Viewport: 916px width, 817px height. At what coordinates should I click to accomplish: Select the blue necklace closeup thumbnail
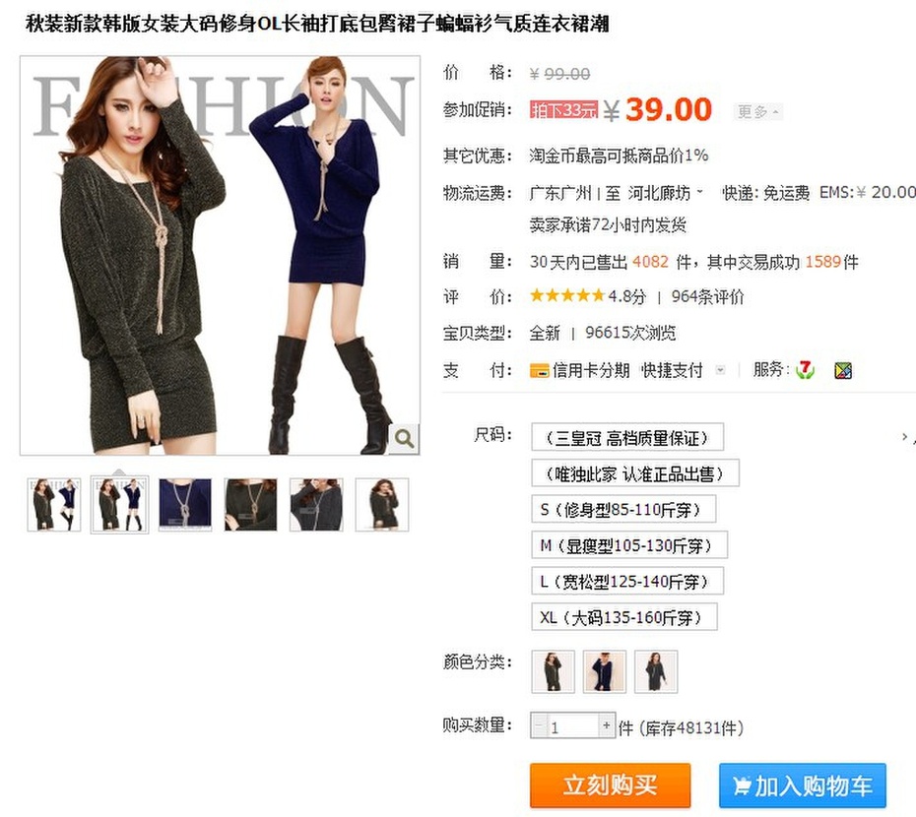point(185,505)
